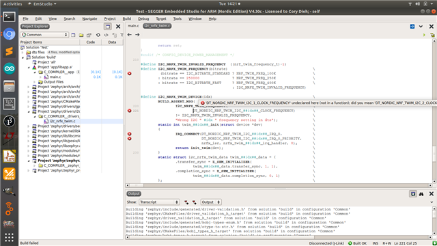This screenshot has width=437, height=246.
Task: Open the Build menu
Action: [127, 18]
